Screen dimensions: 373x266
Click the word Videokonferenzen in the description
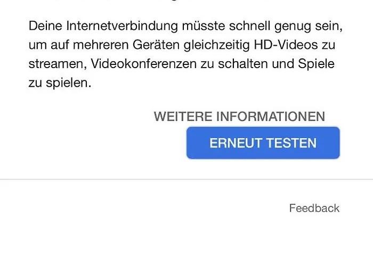144,64
